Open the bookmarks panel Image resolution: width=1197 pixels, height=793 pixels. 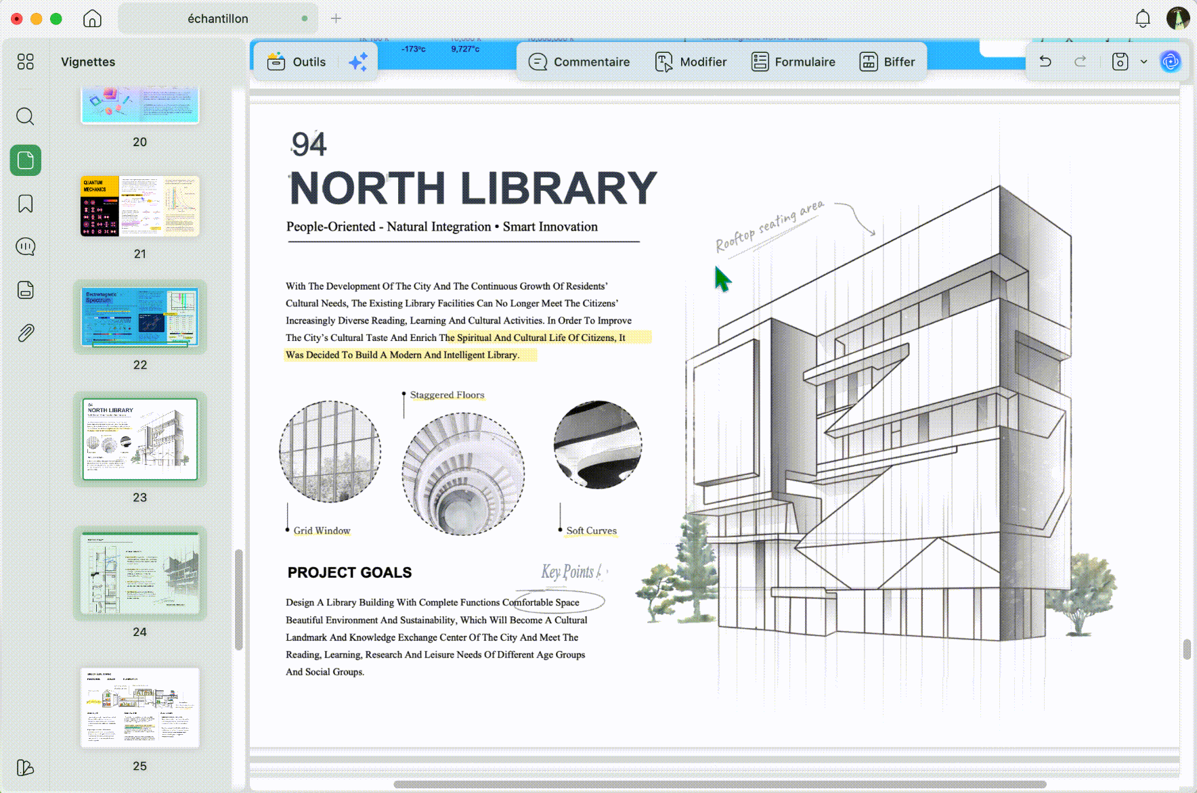point(25,204)
